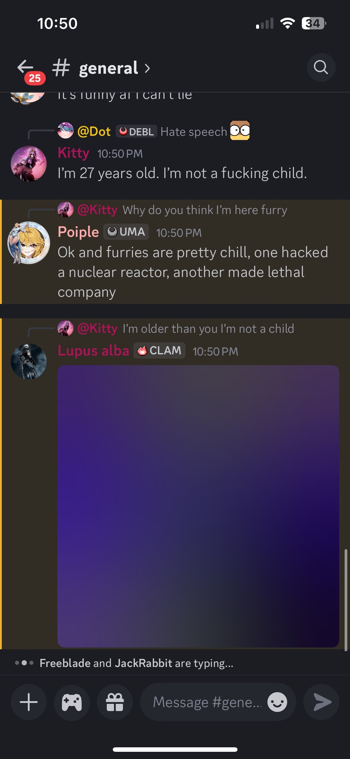Image resolution: width=350 pixels, height=759 pixels.
Task: Tap the CLAM server tag badge
Action: click(x=159, y=350)
